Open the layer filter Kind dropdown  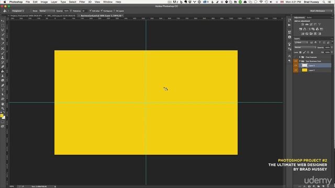(x=301, y=42)
